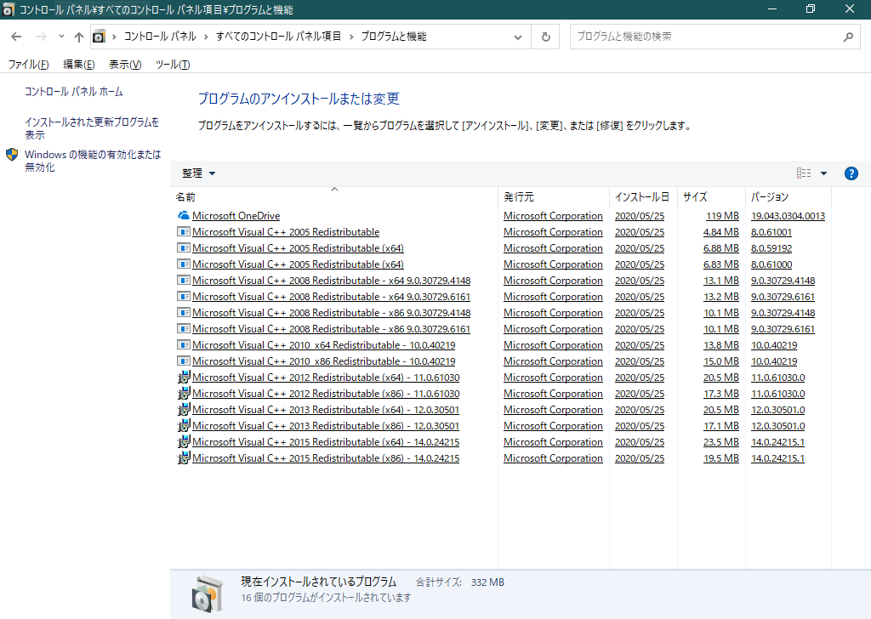Click icon of Visual C++ 2012 (x86) Redistributable
This screenshot has width=871, height=619.
(184, 393)
